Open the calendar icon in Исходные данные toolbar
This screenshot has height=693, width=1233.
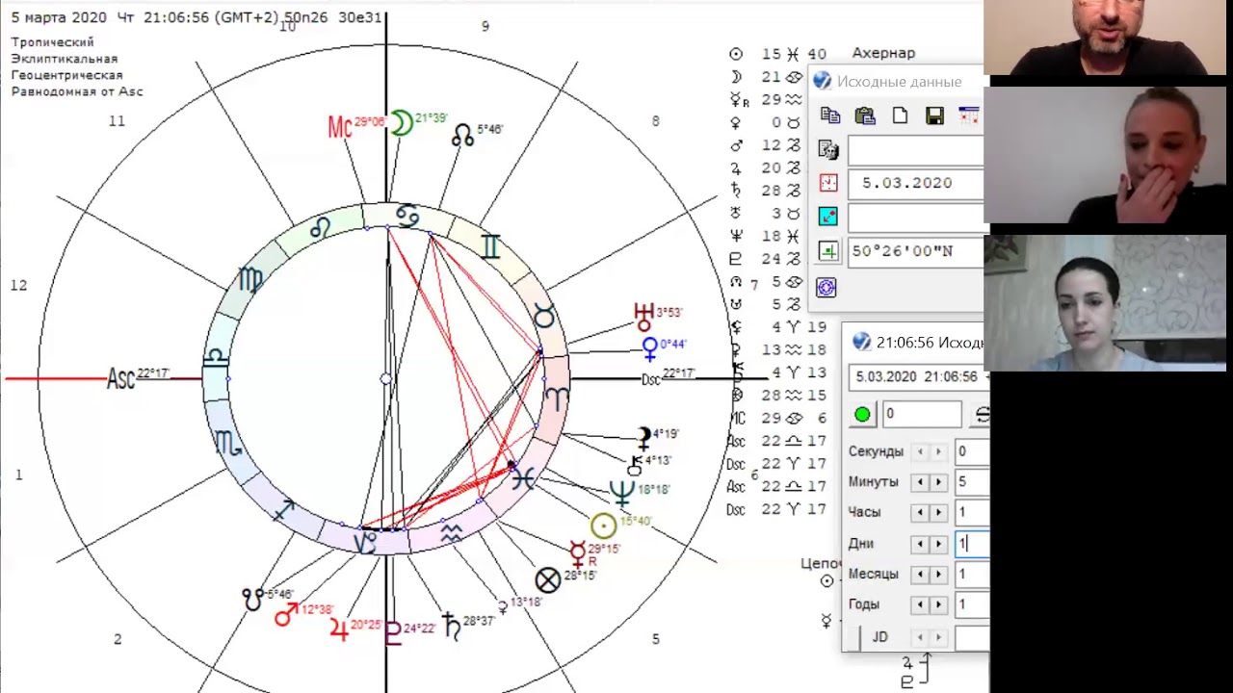click(x=969, y=115)
